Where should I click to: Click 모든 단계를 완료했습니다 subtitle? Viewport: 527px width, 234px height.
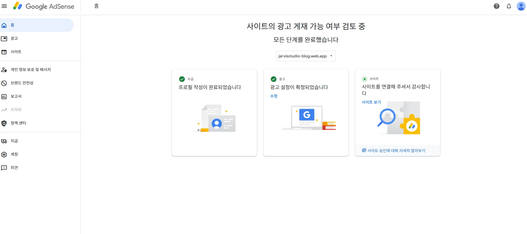(306, 40)
